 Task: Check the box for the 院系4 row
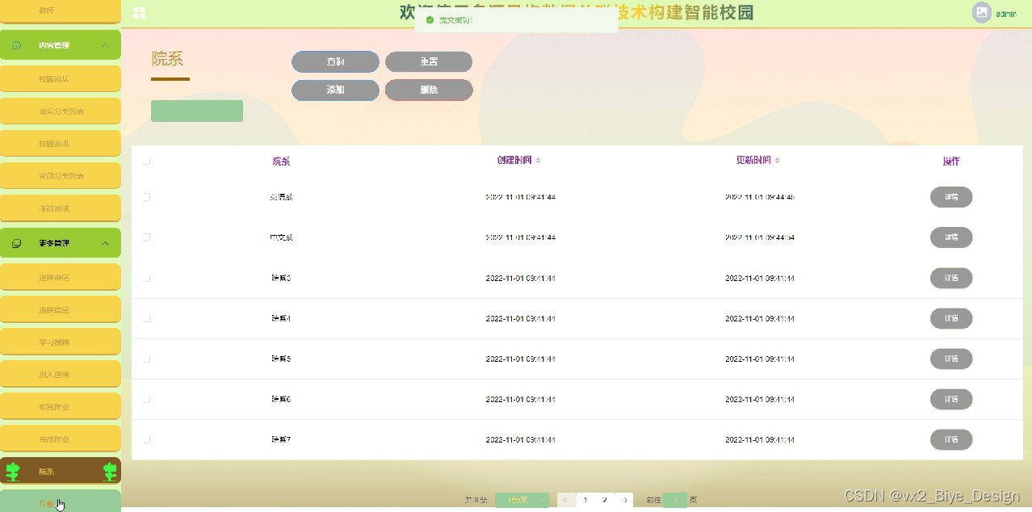[x=146, y=318]
